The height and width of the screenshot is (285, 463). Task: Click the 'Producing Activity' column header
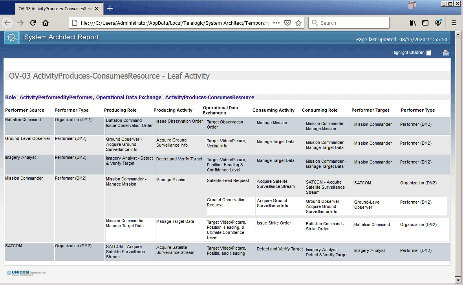point(173,110)
